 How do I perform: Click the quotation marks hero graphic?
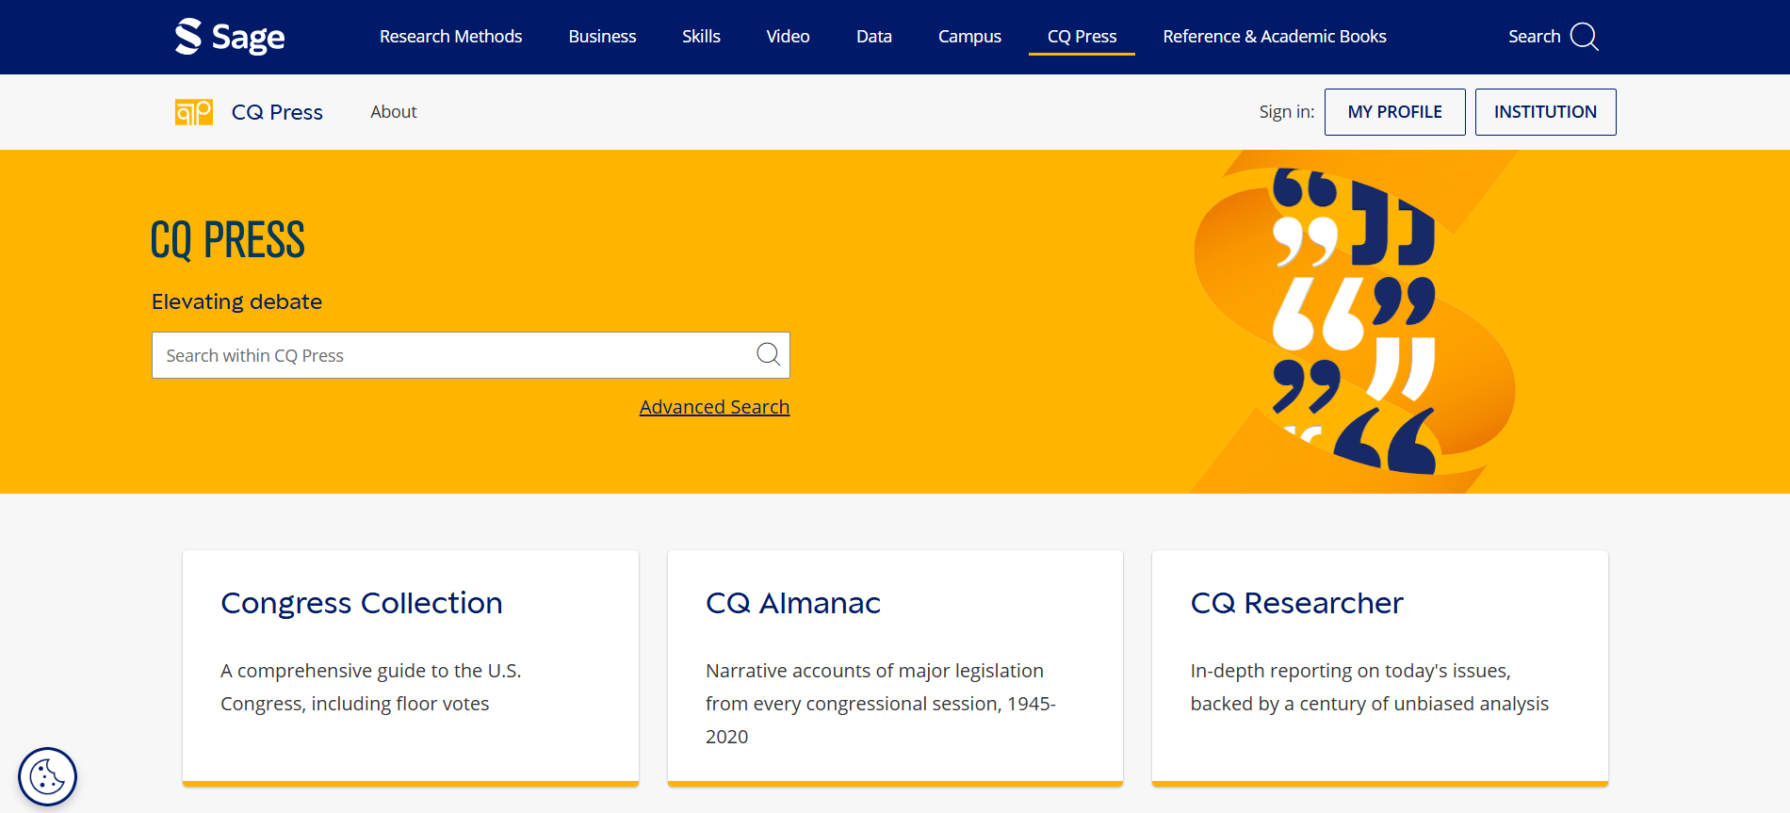[x=1352, y=320]
